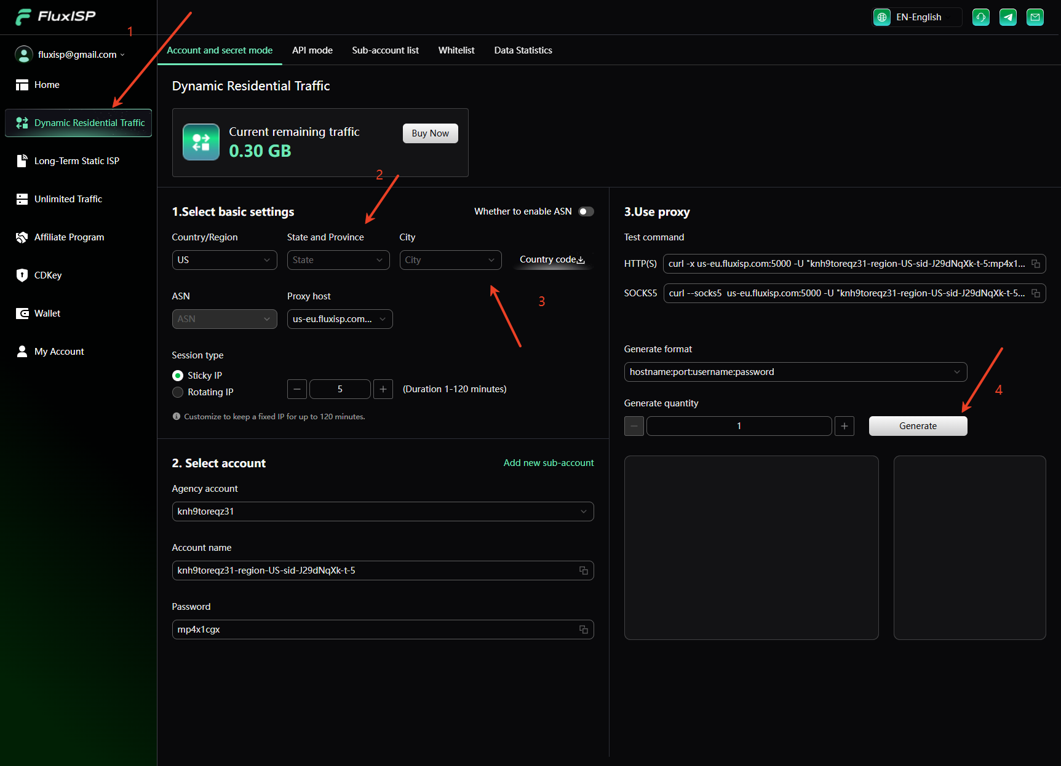Expand the fluxisp@gmail.com account menu

click(82, 55)
